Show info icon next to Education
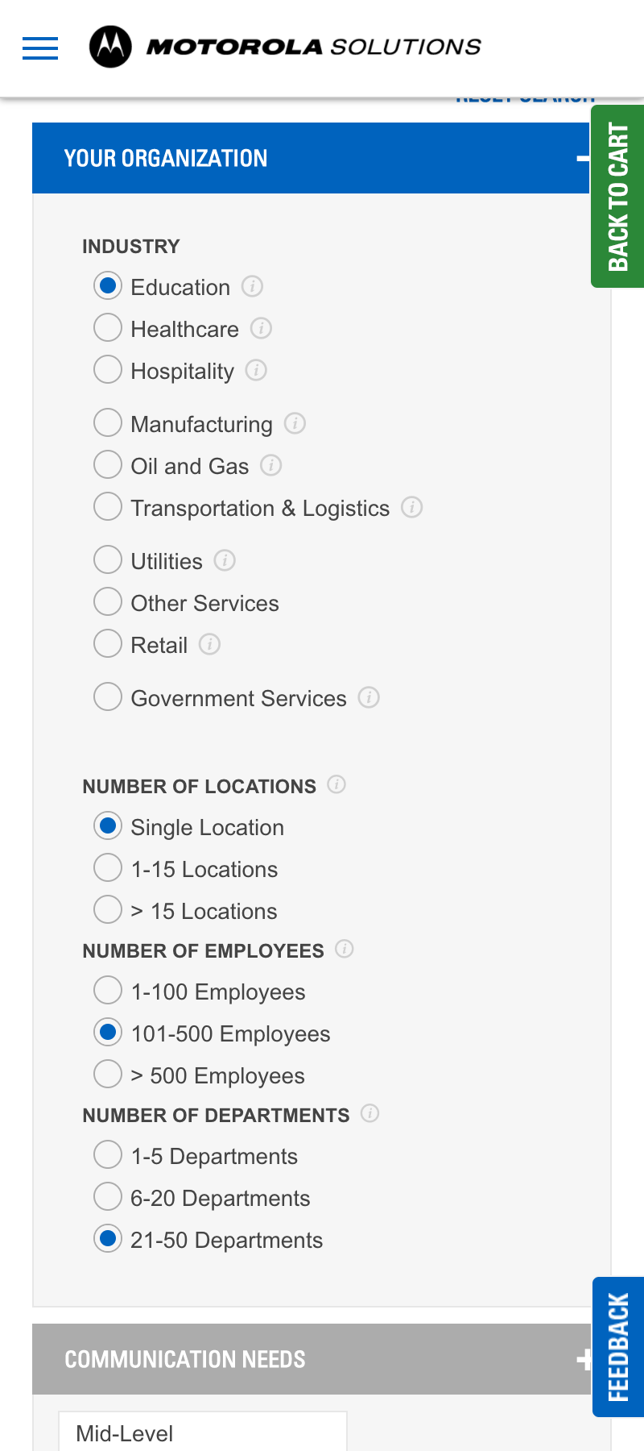The width and height of the screenshot is (644, 1451). [x=252, y=286]
